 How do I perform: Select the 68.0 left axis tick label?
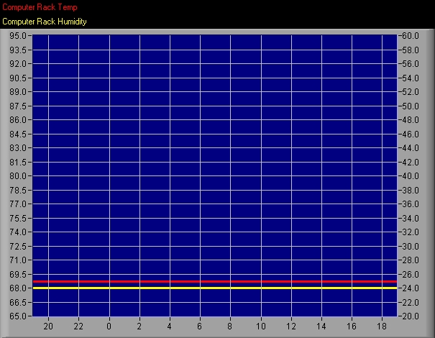18,288
